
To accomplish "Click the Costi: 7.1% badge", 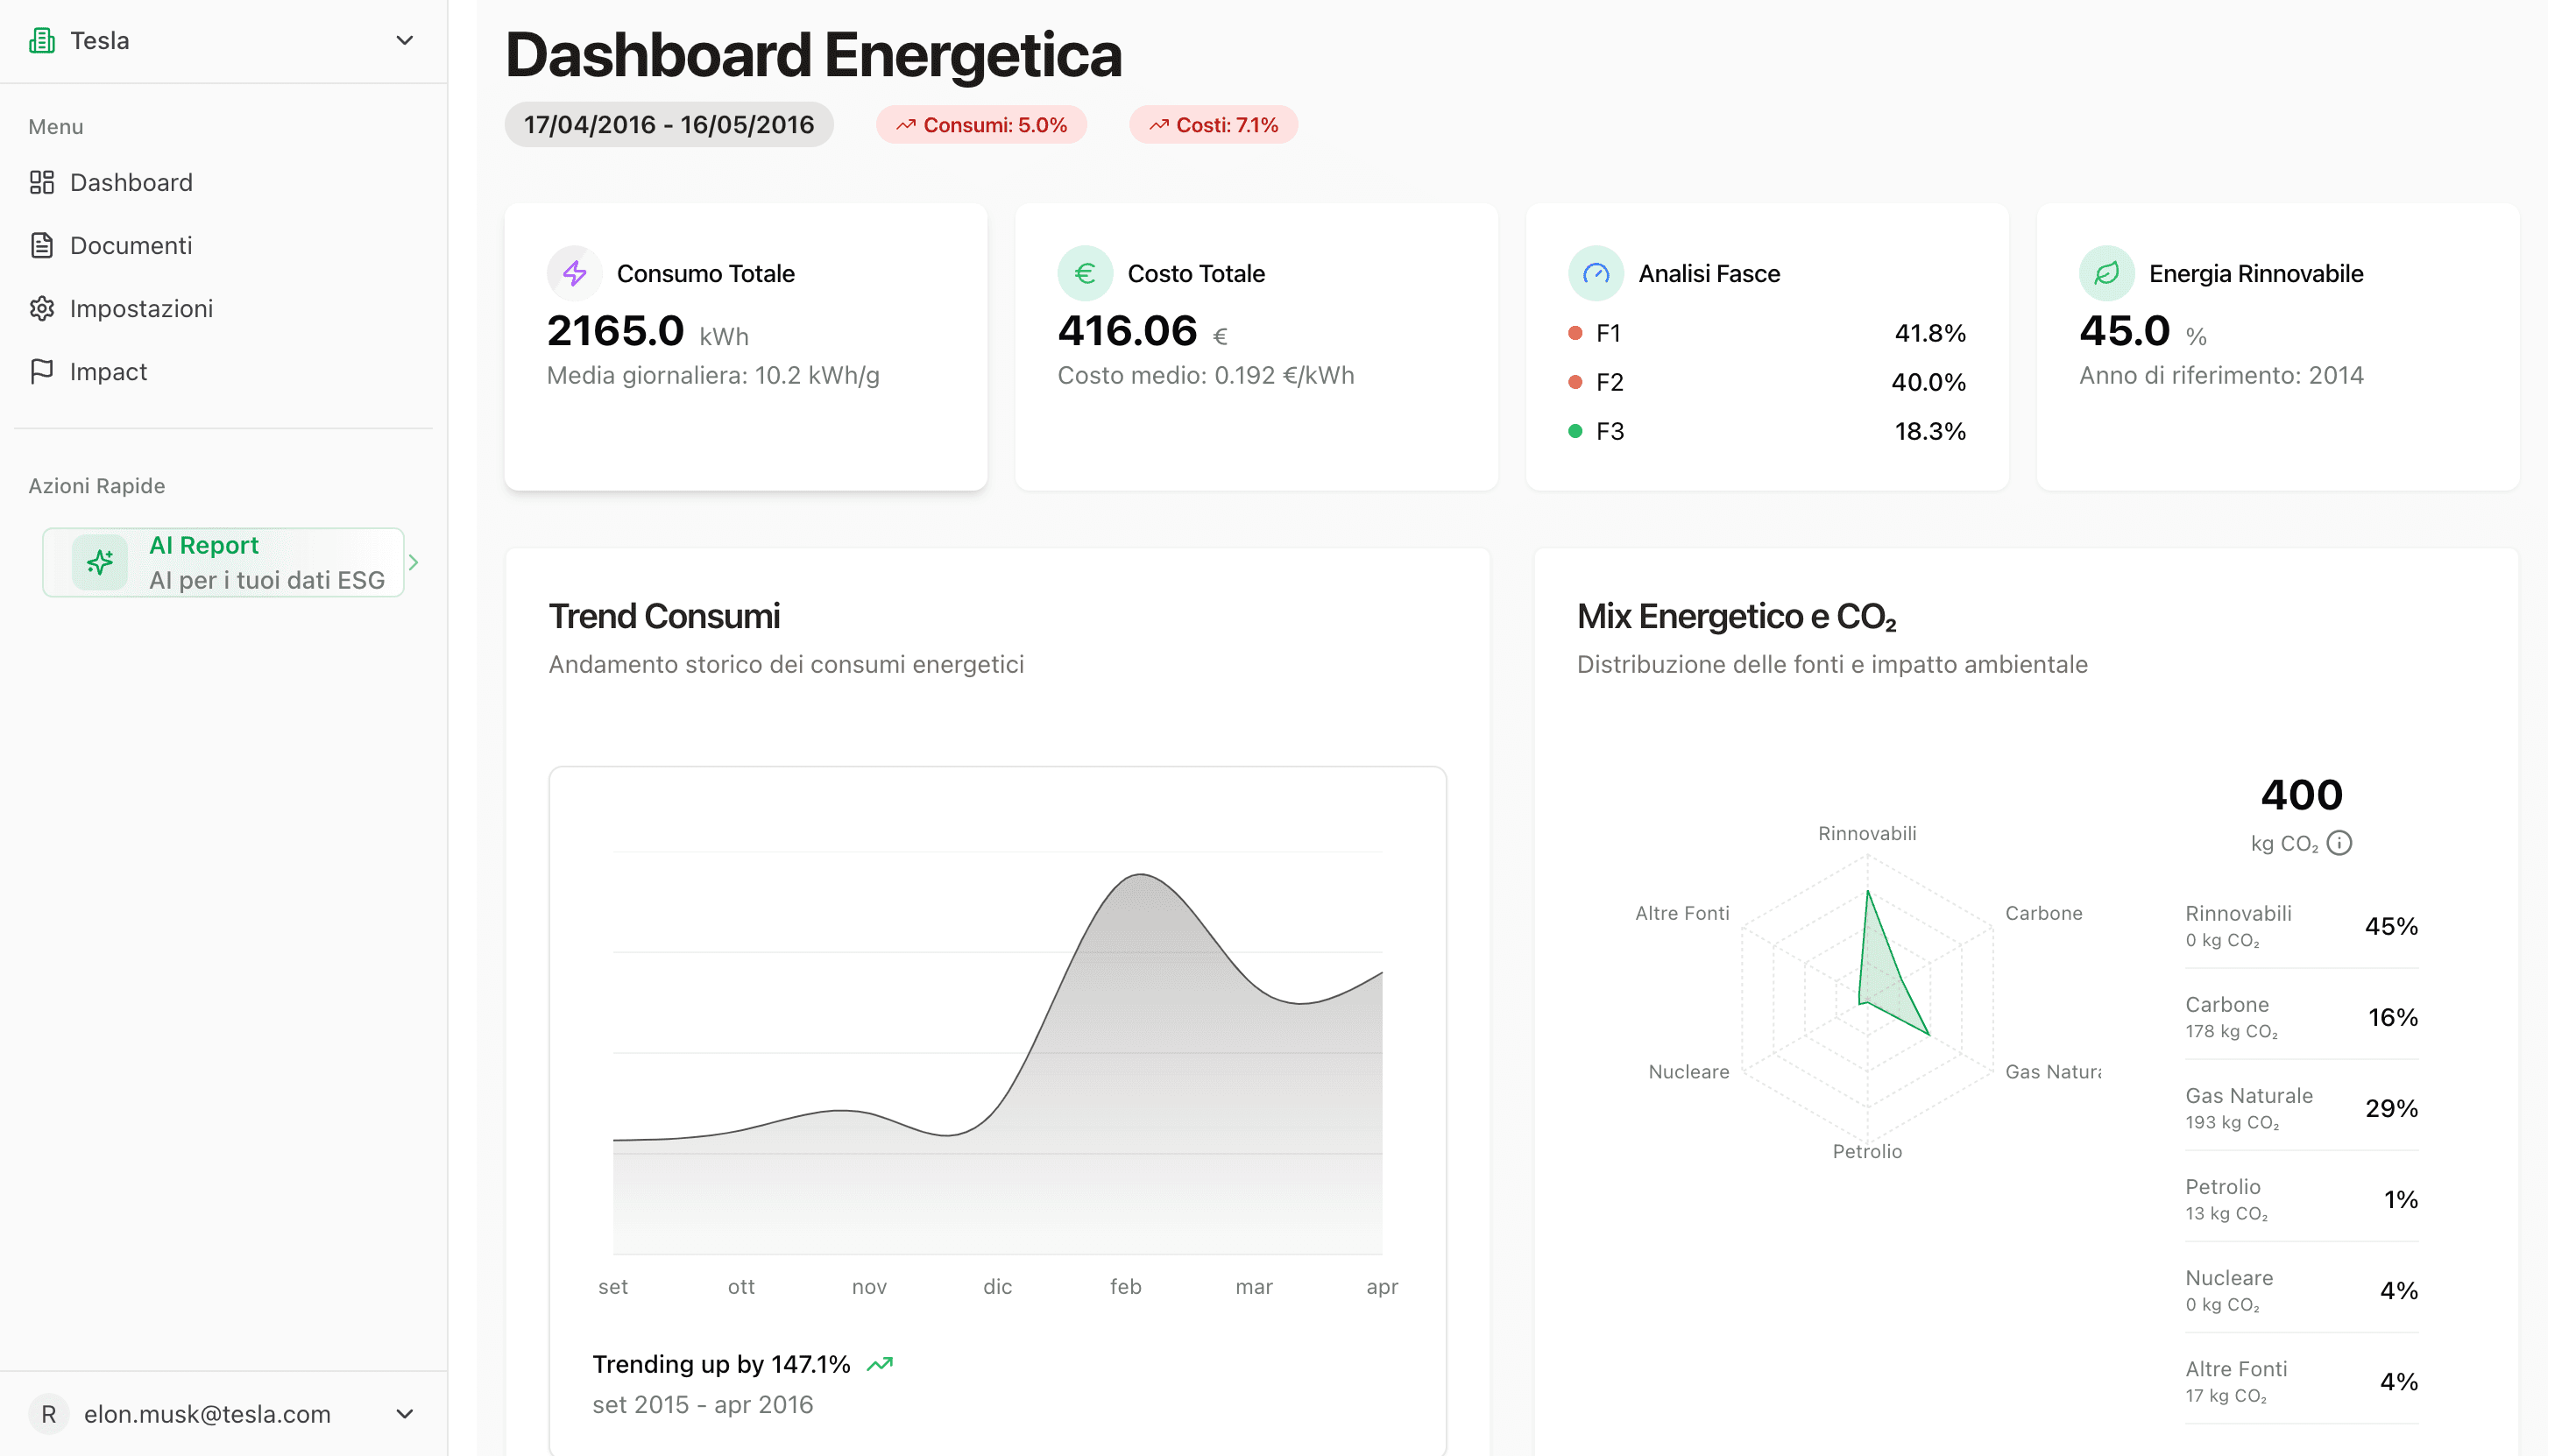I will point(1213,125).
